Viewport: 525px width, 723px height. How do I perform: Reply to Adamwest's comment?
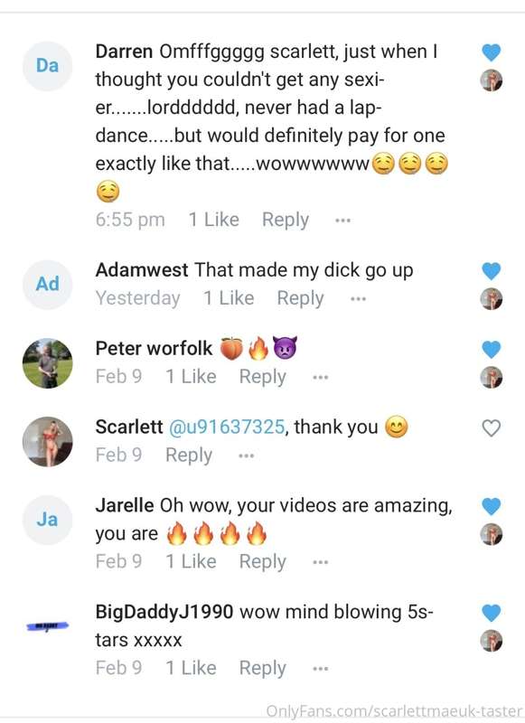point(300,298)
